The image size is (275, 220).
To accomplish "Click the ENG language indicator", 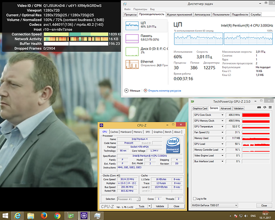I will click(x=253, y=216).
